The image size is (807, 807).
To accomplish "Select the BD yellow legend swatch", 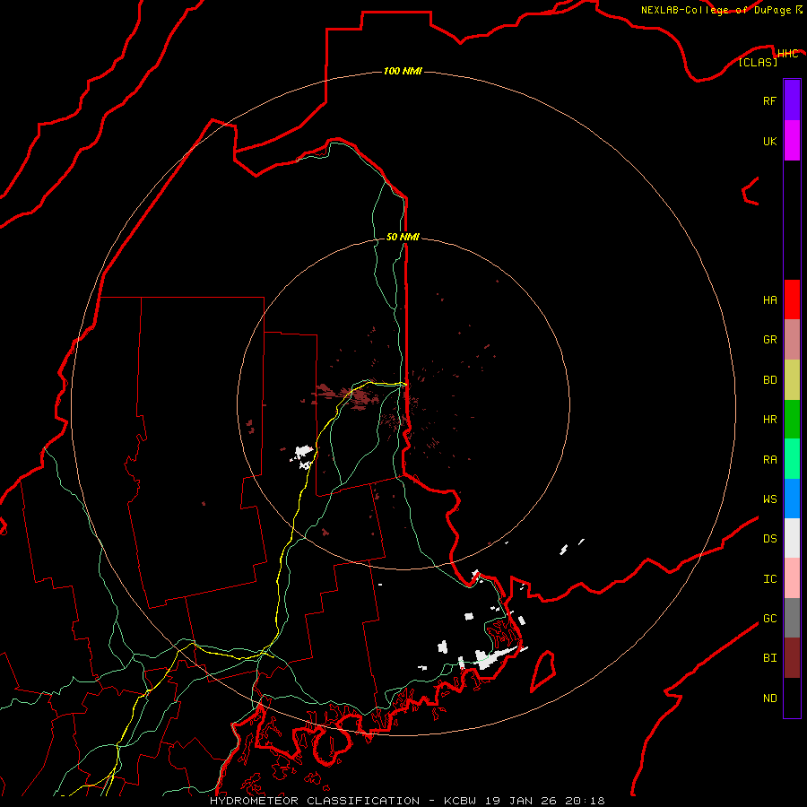I will [792, 380].
